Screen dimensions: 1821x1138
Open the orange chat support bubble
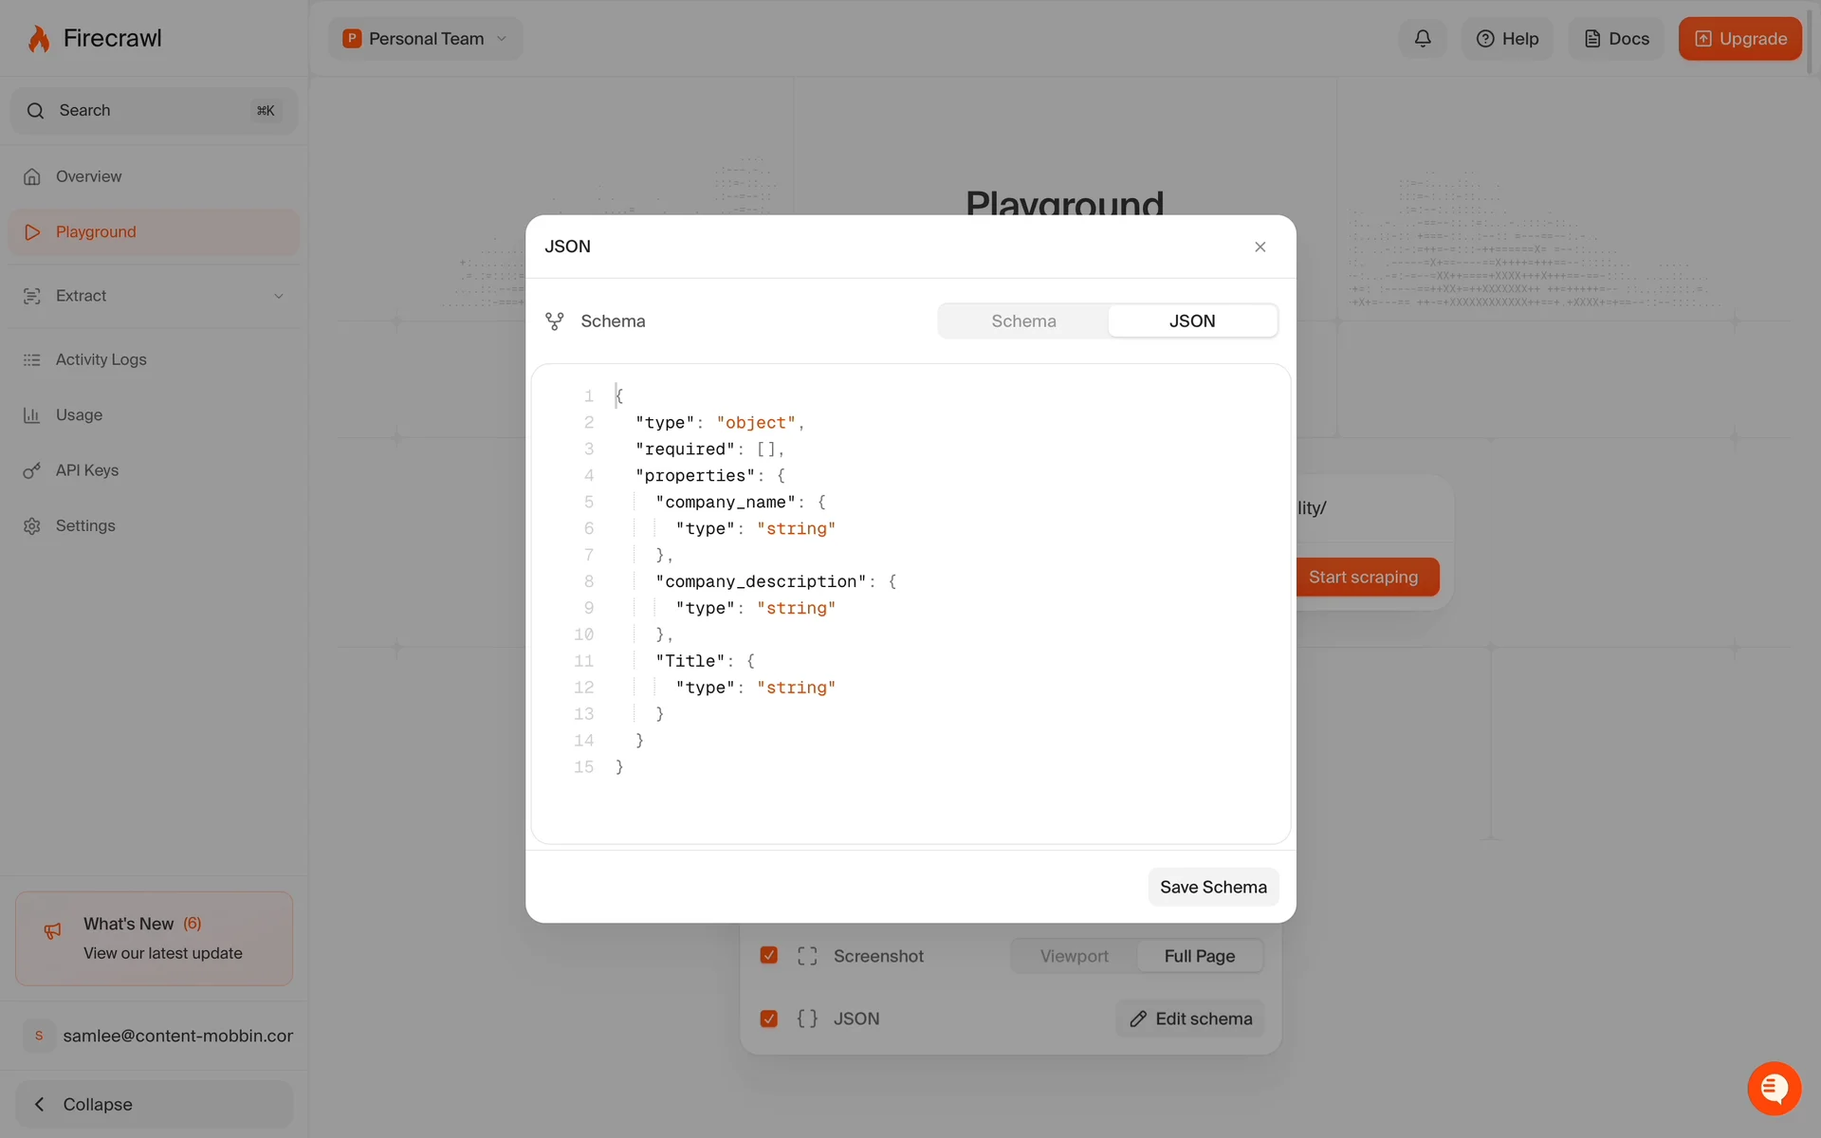(1774, 1088)
